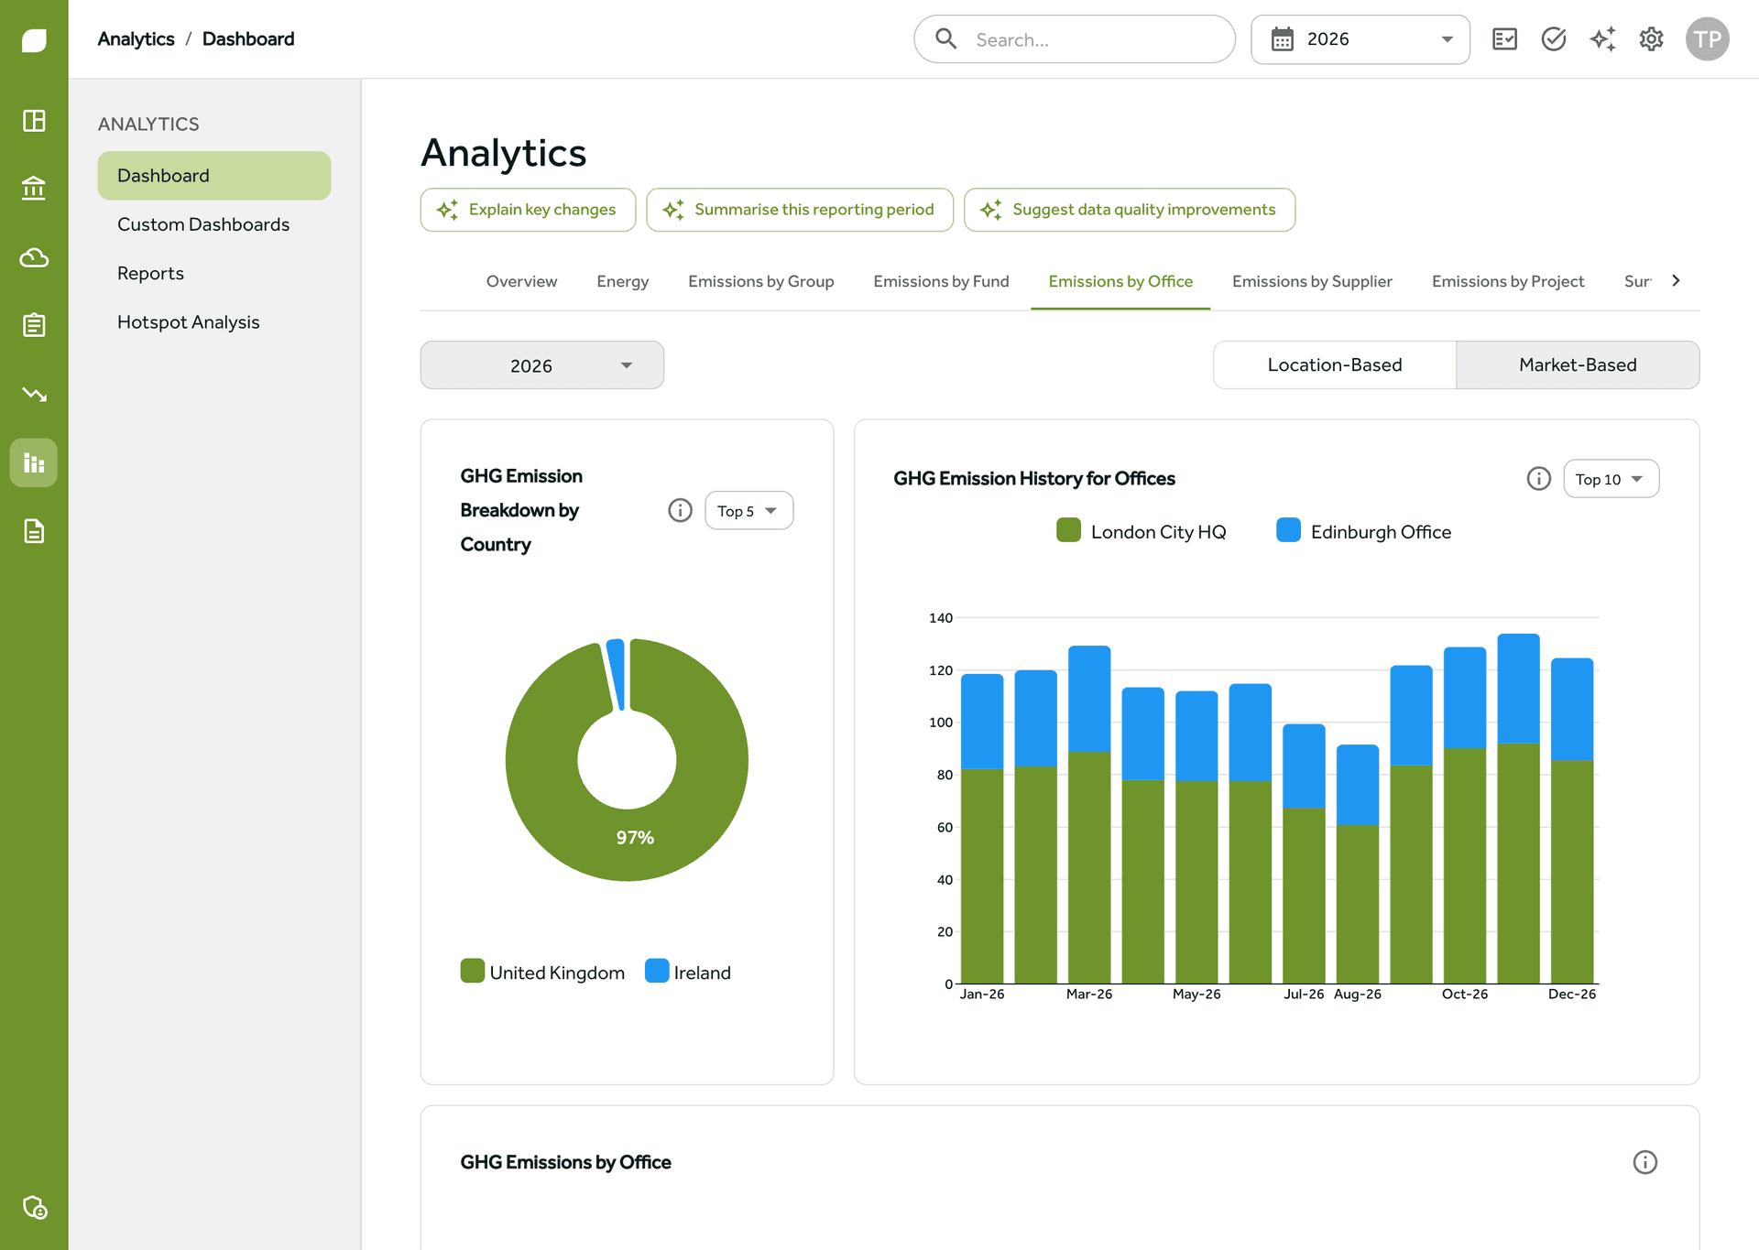Click the circled checkmark header icon

(x=1554, y=39)
